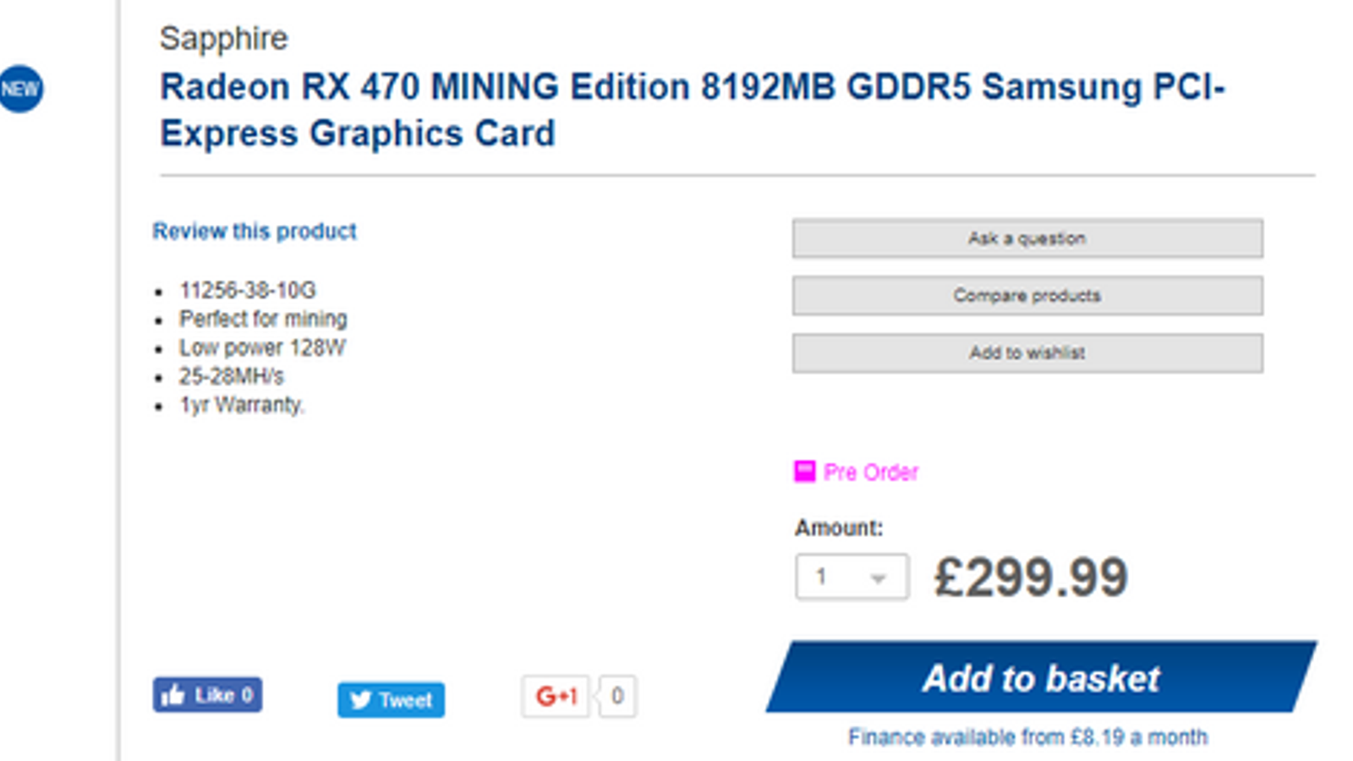Add the graphics card to basket
Viewport: 1353px width, 761px height.
click(1041, 678)
